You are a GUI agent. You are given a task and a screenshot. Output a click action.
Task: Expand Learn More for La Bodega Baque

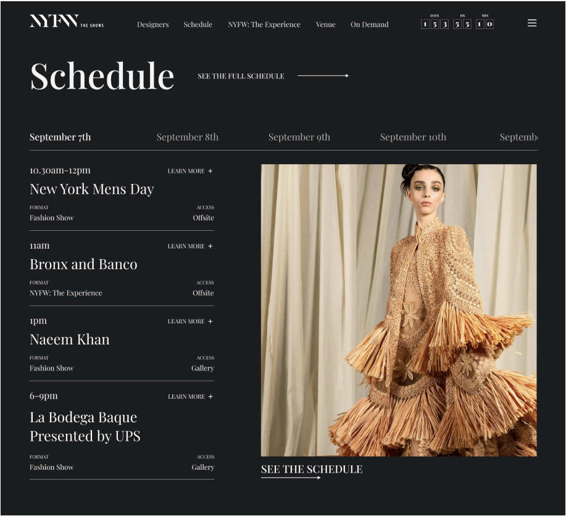click(x=190, y=397)
